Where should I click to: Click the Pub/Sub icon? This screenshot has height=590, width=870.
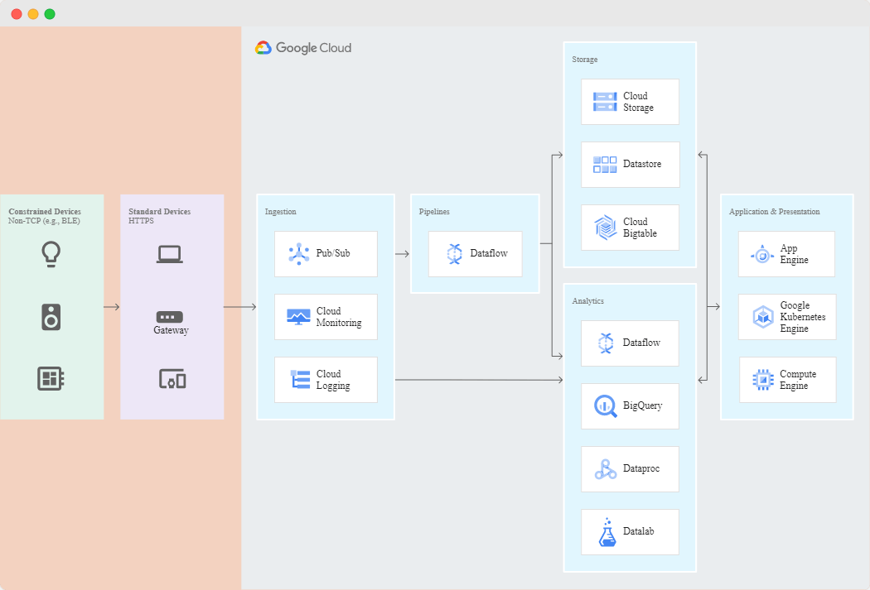(299, 254)
